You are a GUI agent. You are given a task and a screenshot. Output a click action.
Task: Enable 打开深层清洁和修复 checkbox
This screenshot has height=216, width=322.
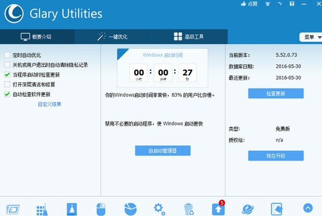point(7,85)
